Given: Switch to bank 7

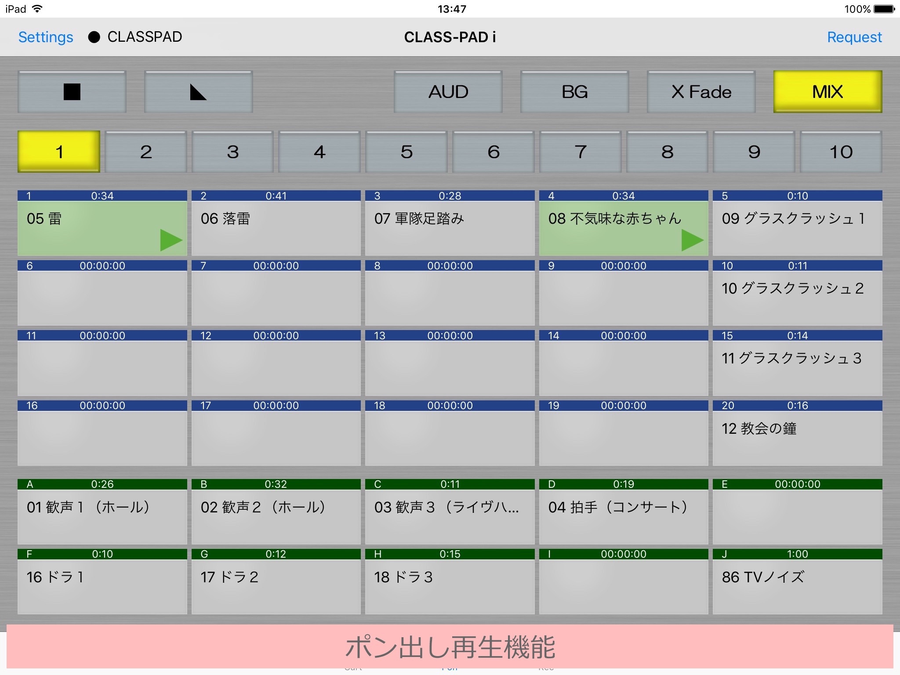Looking at the screenshot, I should (x=581, y=152).
